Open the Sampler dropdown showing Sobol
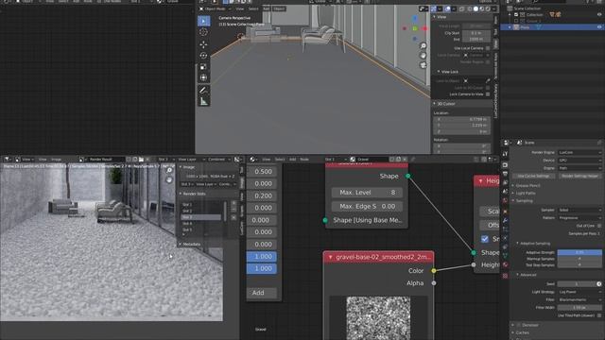This screenshot has height=340, width=605. [x=579, y=210]
